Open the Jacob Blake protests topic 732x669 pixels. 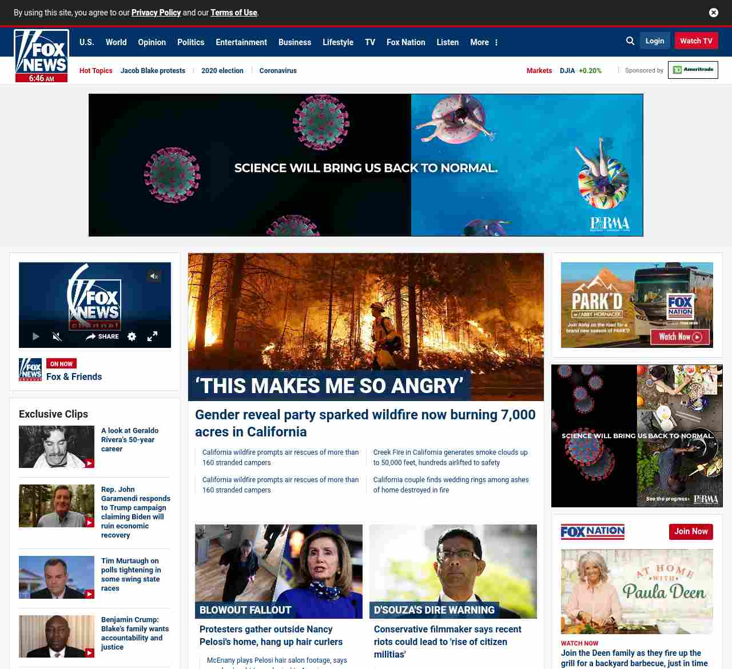click(153, 71)
